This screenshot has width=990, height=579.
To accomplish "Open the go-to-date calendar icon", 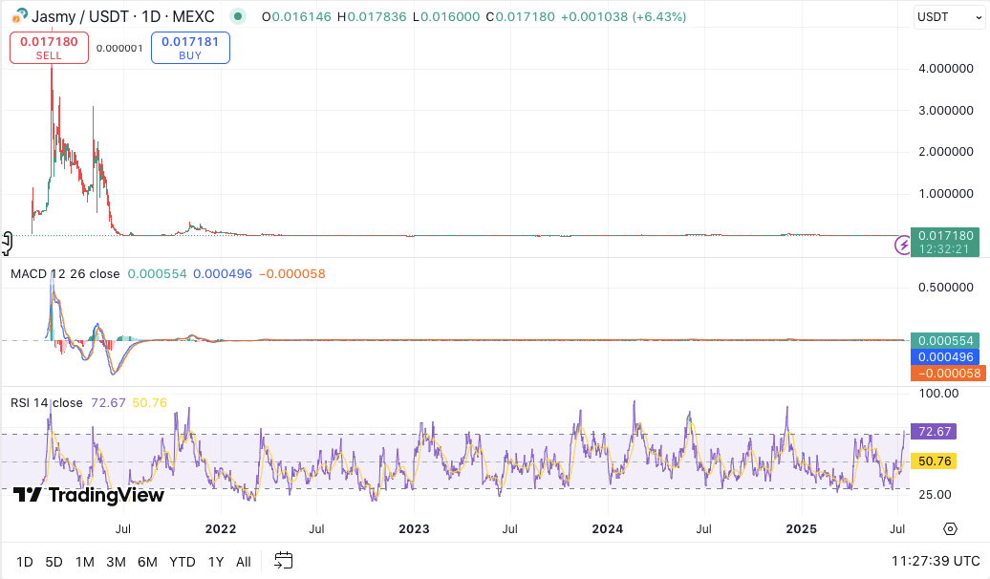I will click(284, 560).
